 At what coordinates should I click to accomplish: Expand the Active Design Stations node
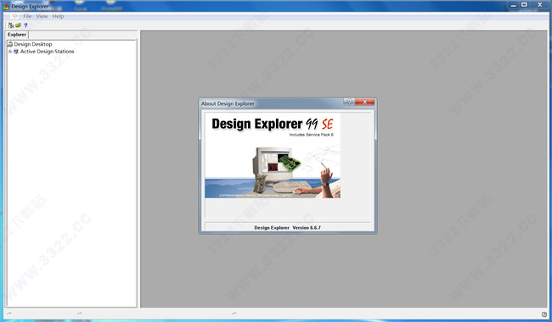tap(10, 52)
